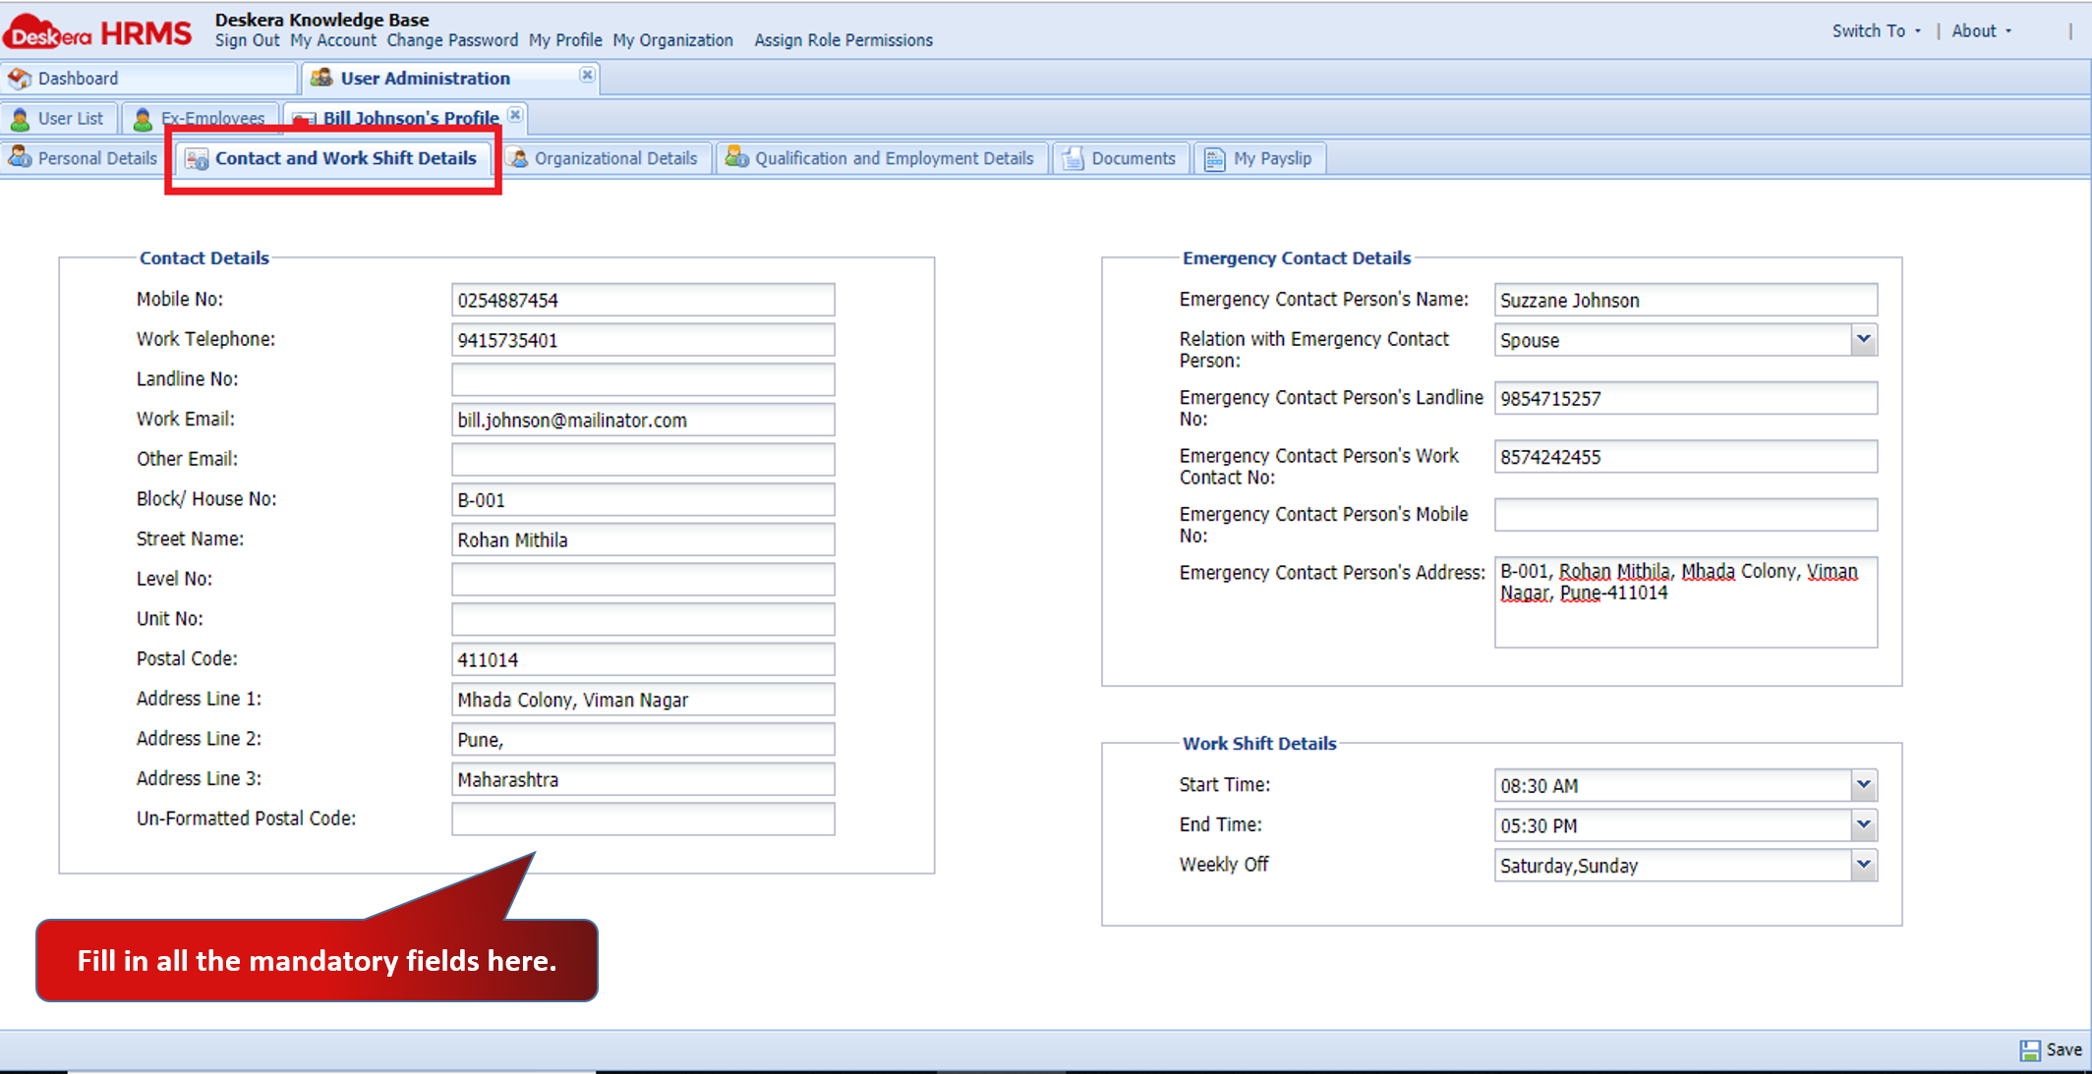Viewport: 2092px width, 1074px height.
Task: Click the Un-Formatted Postal Code field
Action: coord(643,819)
